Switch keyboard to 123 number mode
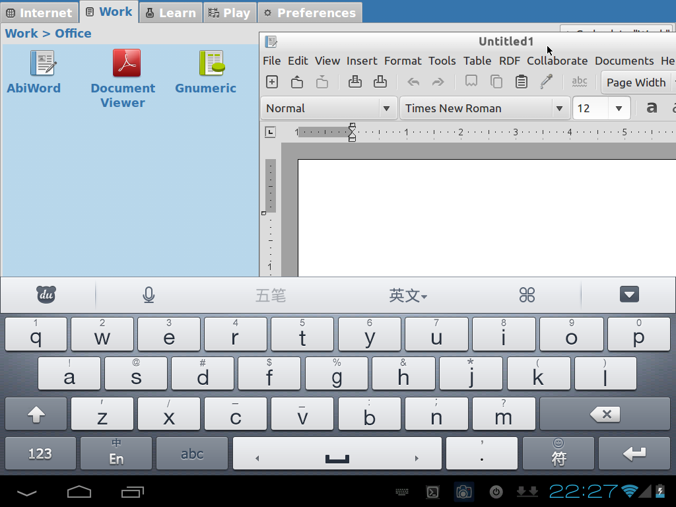676x507 pixels. (x=40, y=453)
